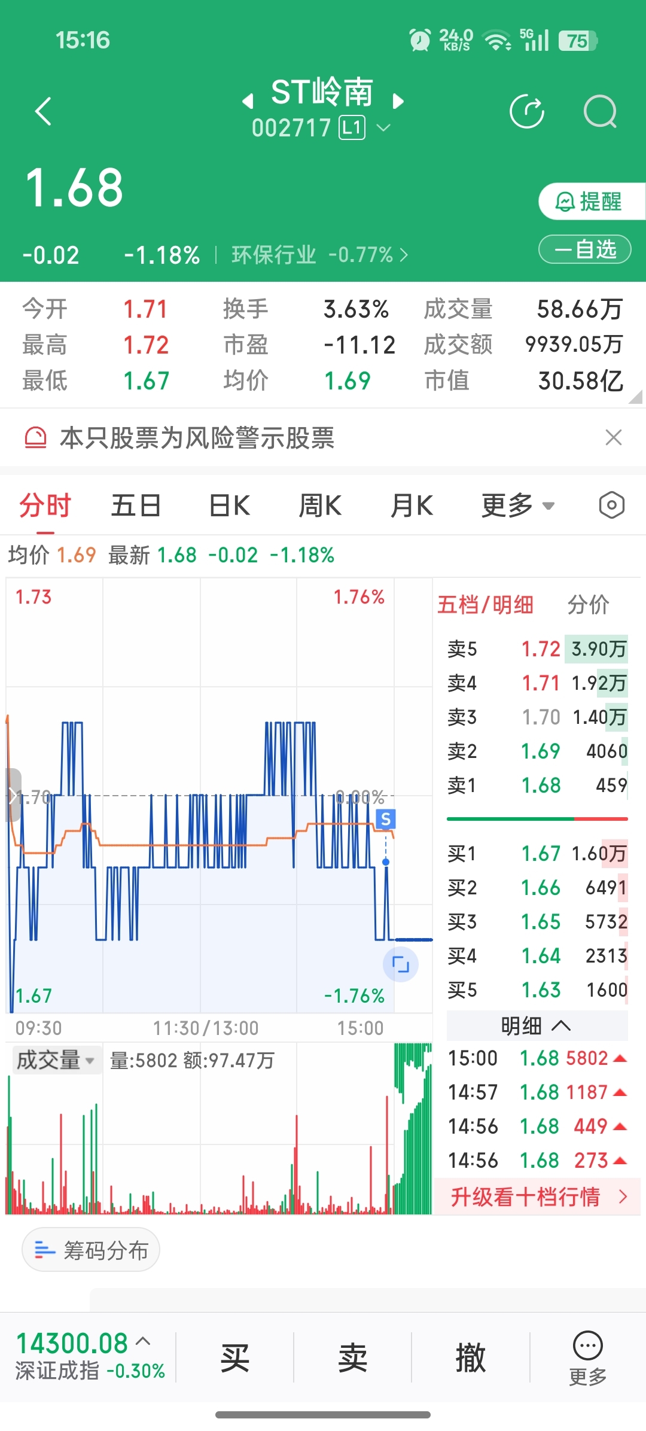646x1431 pixels.
Task: Tap the intraday price line chart
Action: (x=219, y=796)
